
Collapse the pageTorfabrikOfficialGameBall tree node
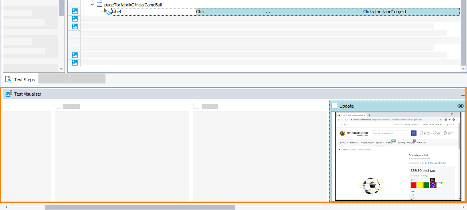tap(92, 4)
